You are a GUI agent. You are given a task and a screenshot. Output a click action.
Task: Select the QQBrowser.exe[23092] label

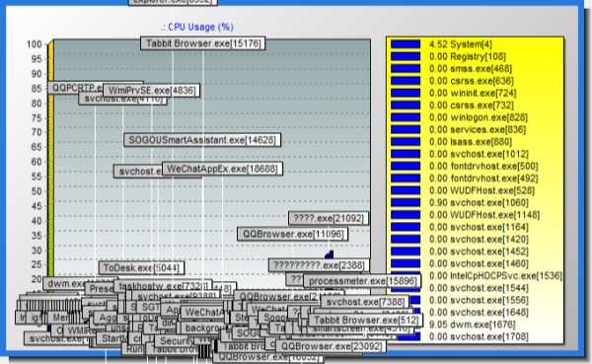[x=332, y=346]
